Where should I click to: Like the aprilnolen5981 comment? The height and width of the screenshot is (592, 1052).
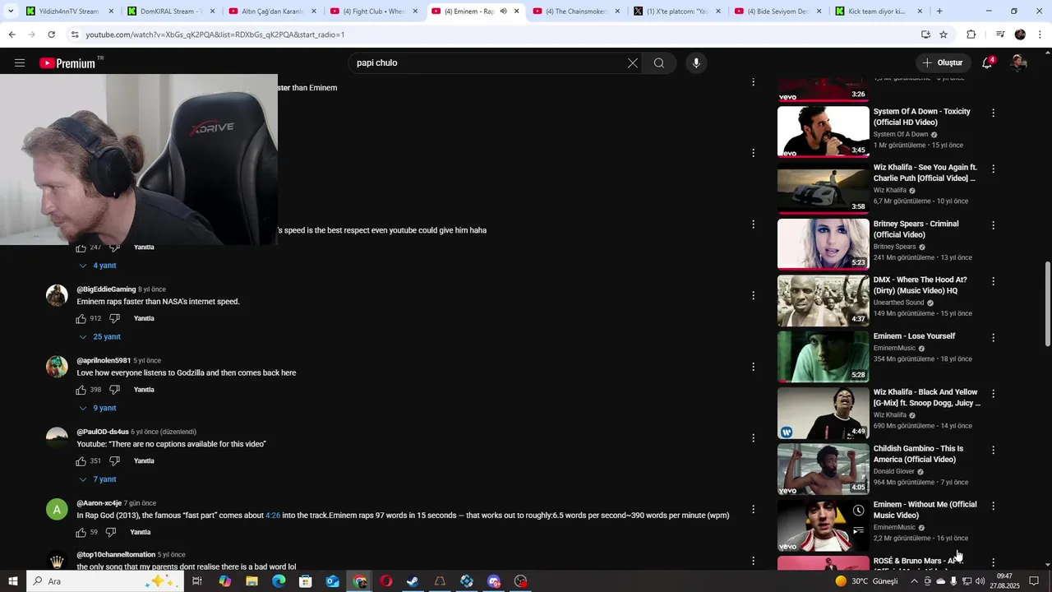coord(81,390)
